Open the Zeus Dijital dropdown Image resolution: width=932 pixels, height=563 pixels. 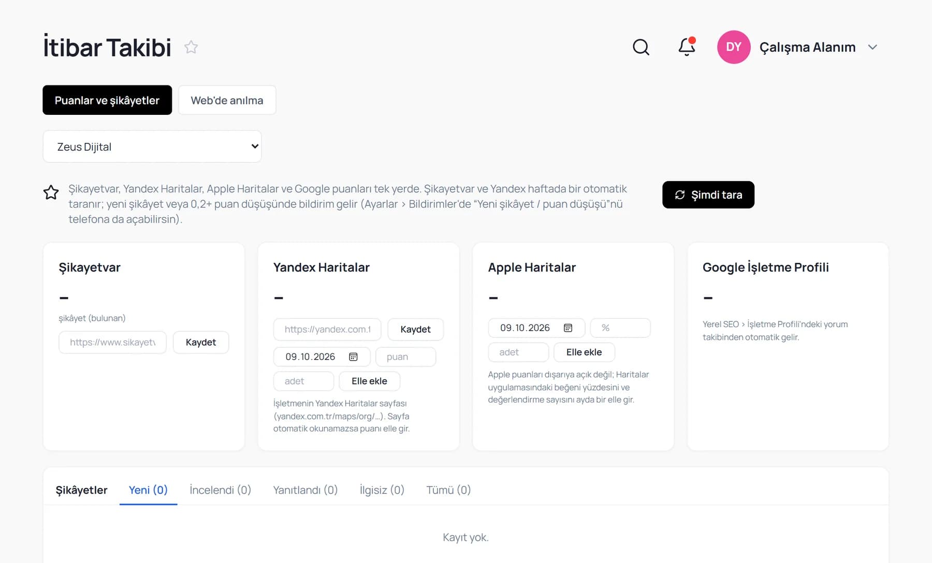tap(152, 146)
